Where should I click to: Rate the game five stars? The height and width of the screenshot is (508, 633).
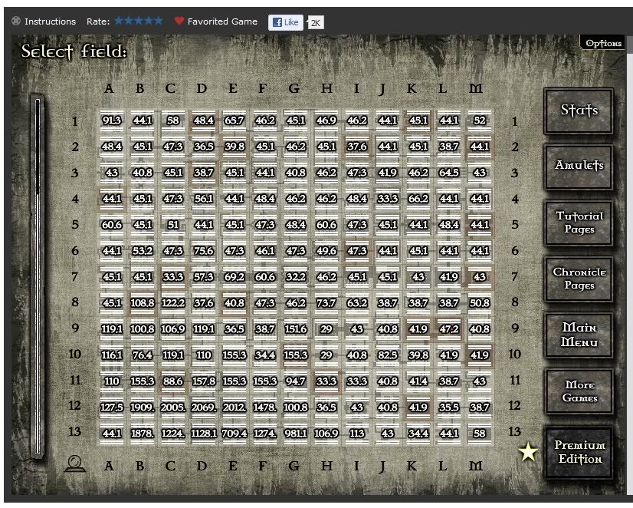point(158,21)
